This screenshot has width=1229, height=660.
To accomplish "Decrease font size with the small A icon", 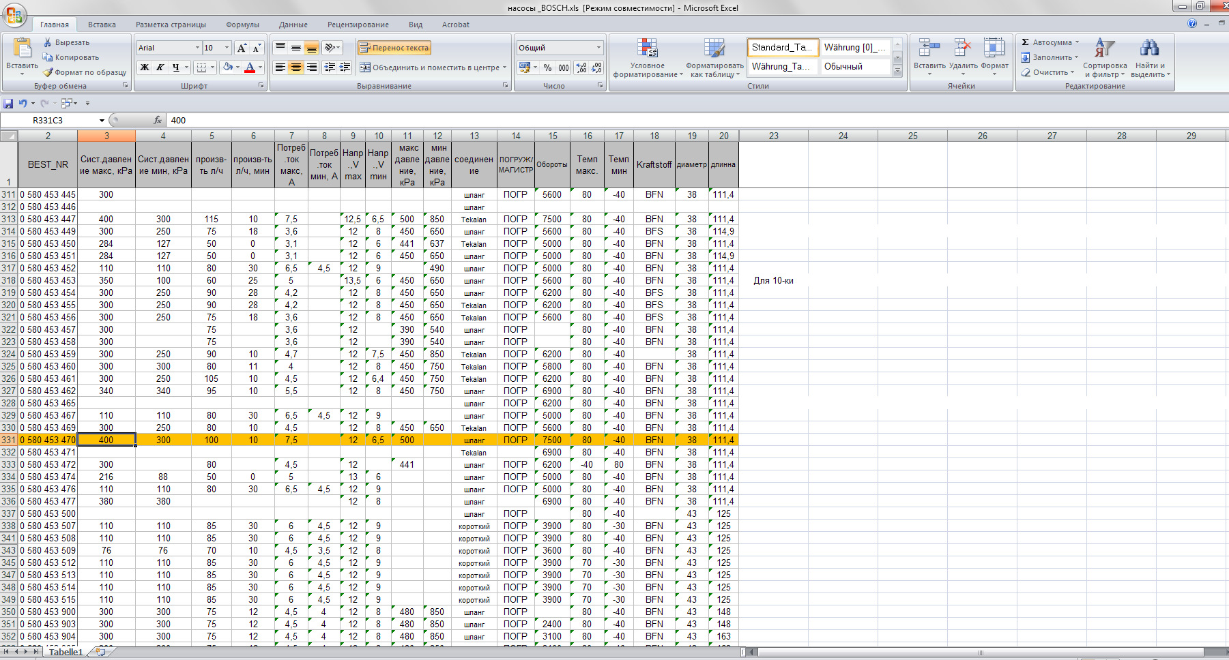I will click(x=257, y=48).
